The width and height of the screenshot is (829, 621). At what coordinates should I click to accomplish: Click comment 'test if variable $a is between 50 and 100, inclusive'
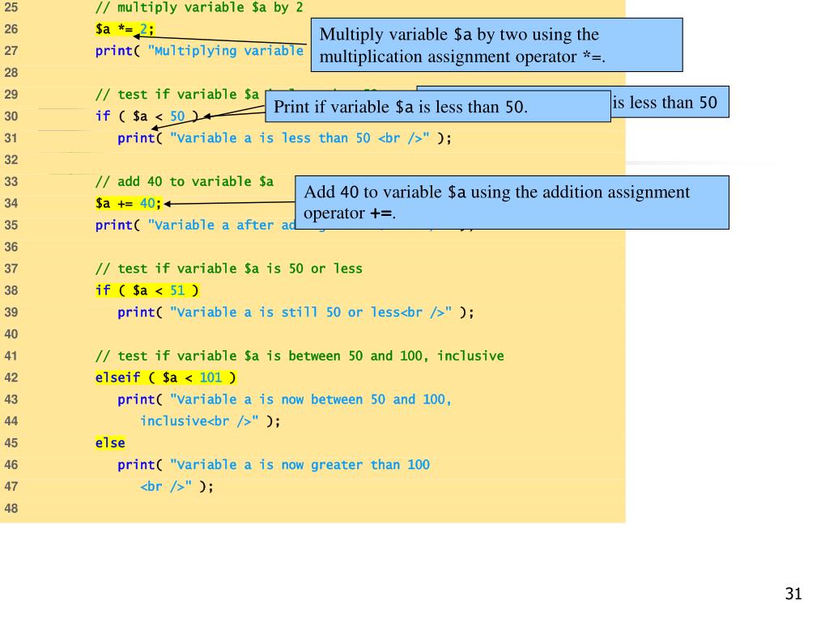click(300, 356)
